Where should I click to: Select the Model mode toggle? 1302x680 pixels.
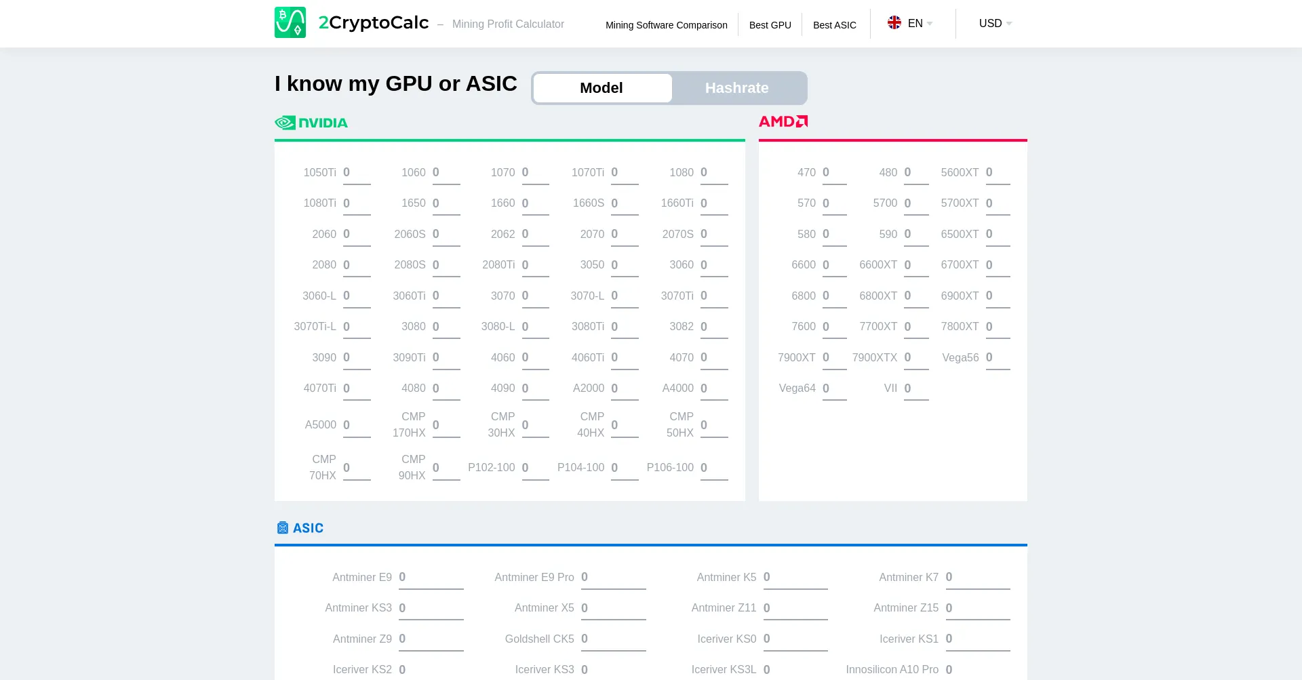pos(601,88)
